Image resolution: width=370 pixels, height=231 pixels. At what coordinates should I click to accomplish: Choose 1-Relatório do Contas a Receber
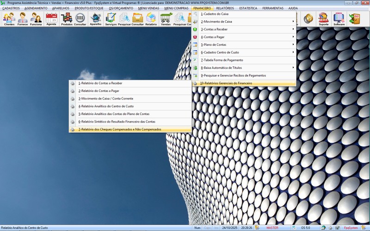click(130, 83)
